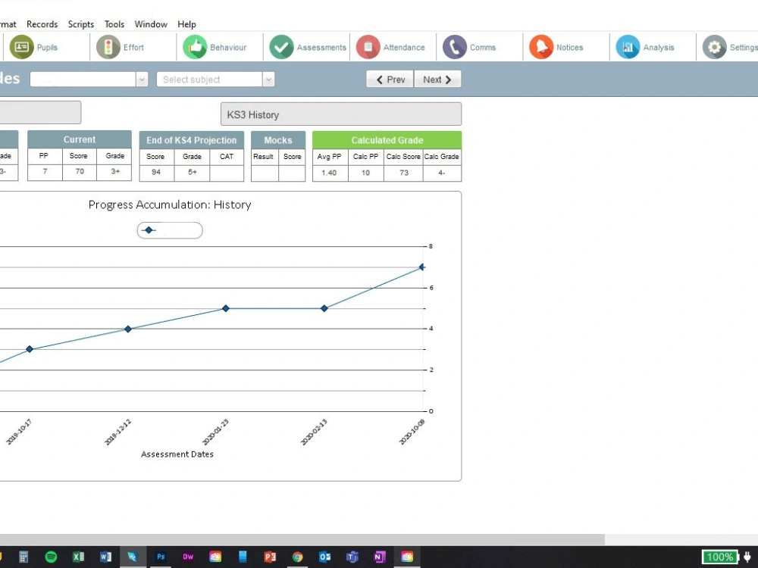Open the Help menu

pyautogui.click(x=186, y=24)
